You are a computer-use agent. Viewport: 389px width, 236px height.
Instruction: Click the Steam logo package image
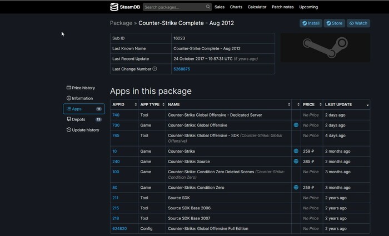[x=325, y=48]
